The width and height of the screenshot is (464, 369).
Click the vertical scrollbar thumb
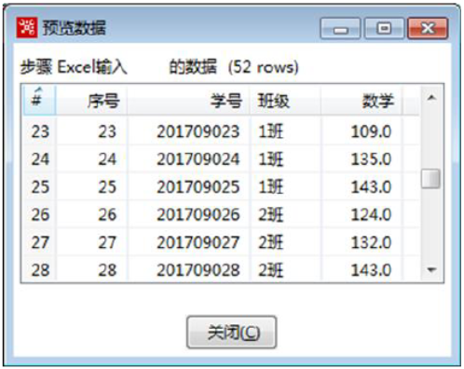[x=431, y=179]
